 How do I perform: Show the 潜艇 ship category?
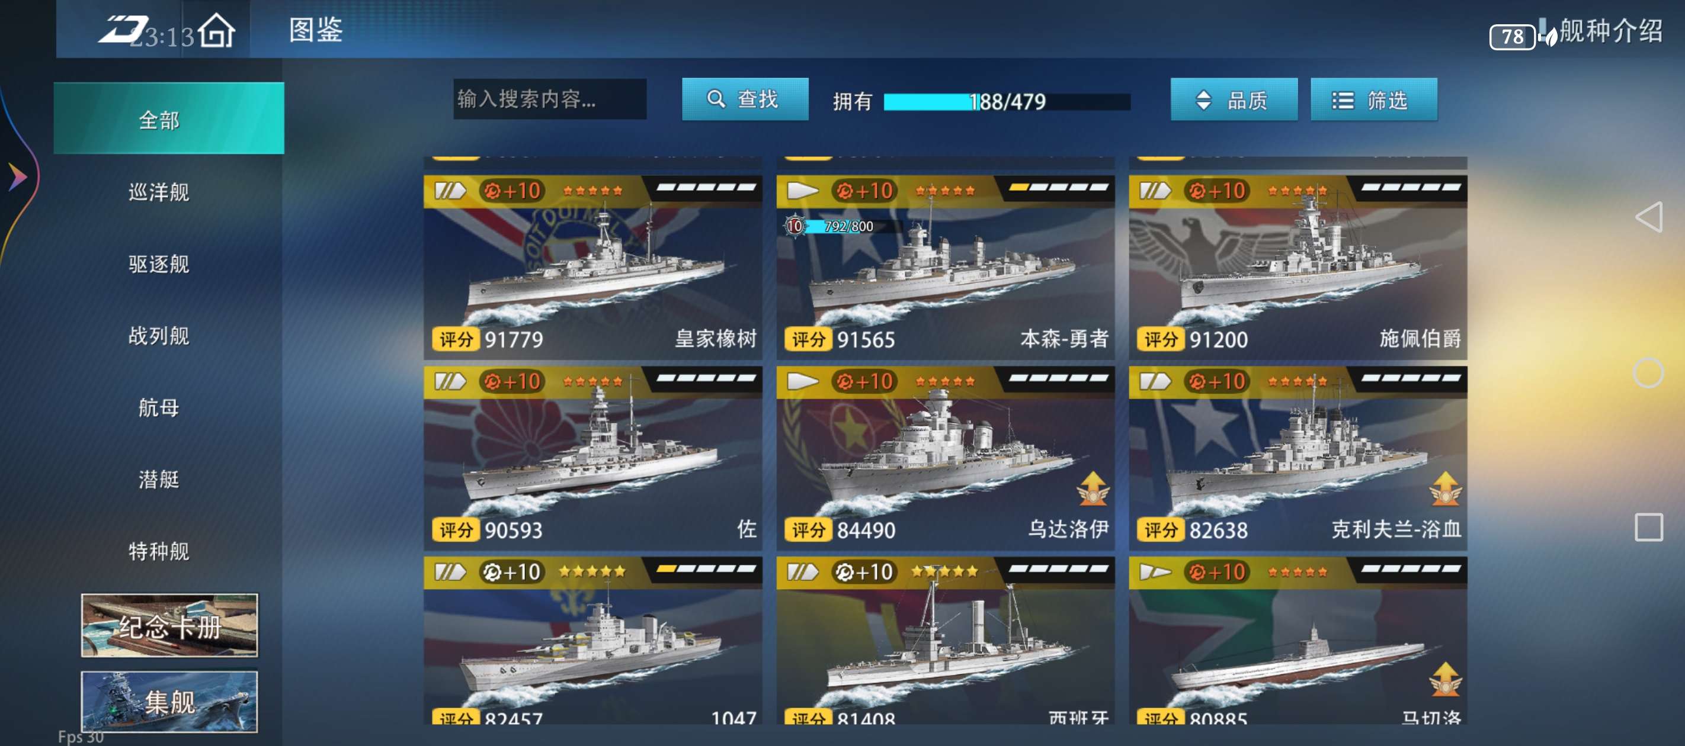coord(159,480)
